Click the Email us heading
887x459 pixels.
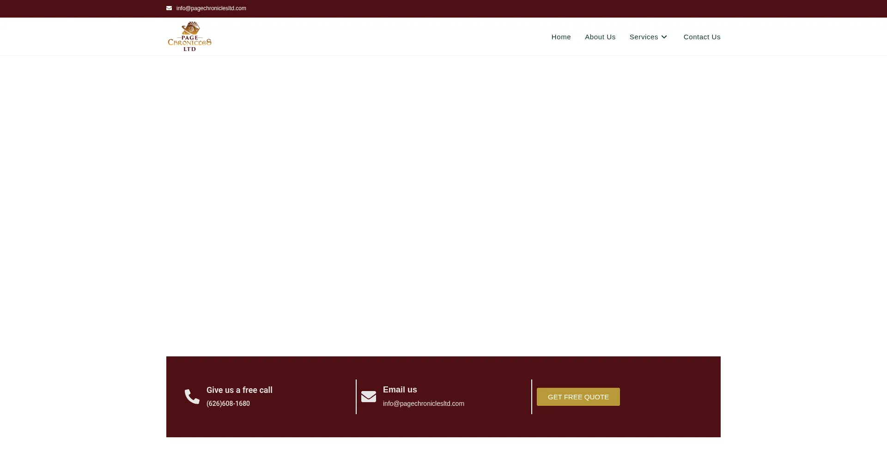[400, 389]
